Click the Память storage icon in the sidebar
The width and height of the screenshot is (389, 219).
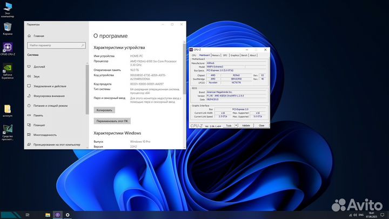[x=29, y=115]
